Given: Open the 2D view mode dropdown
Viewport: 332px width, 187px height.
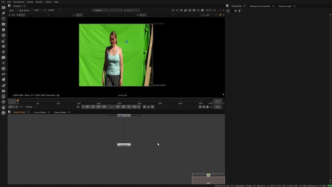Looking at the screenshot, I should [x=211, y=15].
